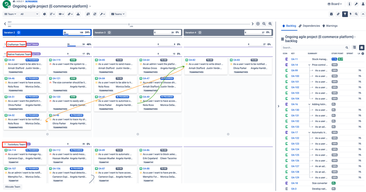Open the wrench tools dropdown in board toolbar
The width and height of the screenshot is (366, 192).
coord(103,14)
